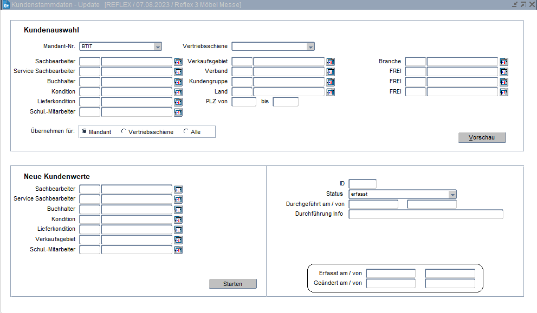This screenshot has height=313, width=537.
Task: Focus the Durchführung Info text field
Action: pos(426,215)
